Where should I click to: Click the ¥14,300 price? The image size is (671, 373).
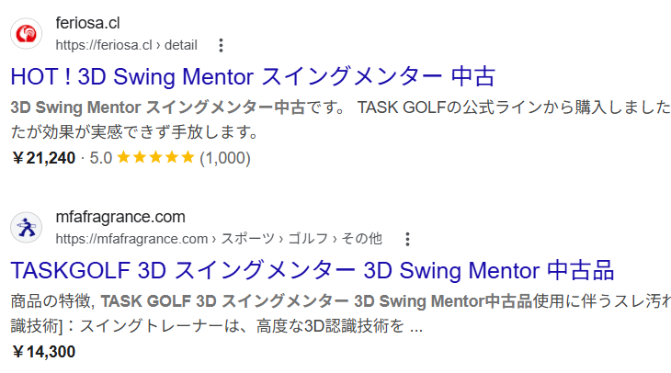click(x=43, y=351)
